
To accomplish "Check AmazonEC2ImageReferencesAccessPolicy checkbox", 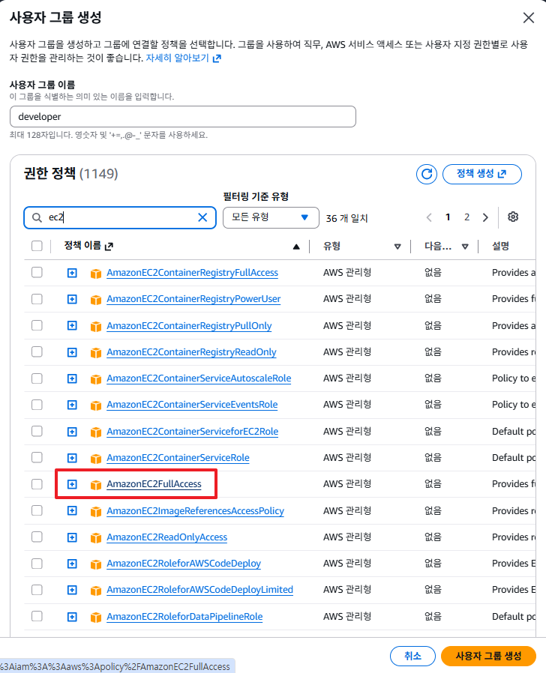I will 37,510.
